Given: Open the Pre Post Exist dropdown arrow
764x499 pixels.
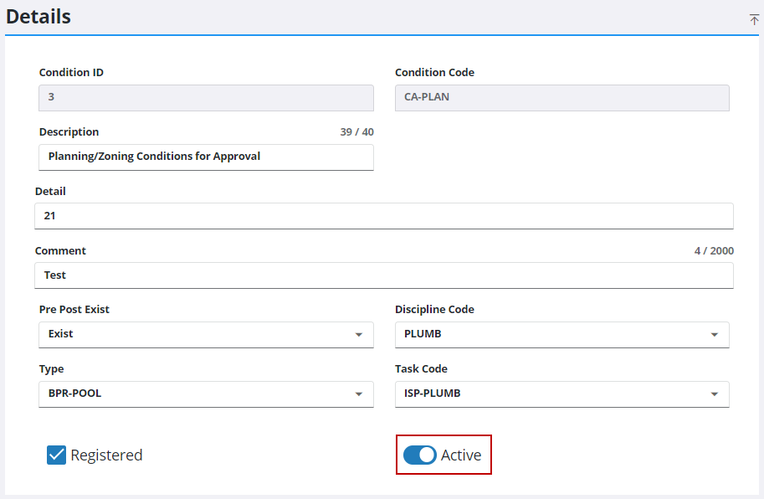Looking at the screenshot, I should [x=358, y=335].
